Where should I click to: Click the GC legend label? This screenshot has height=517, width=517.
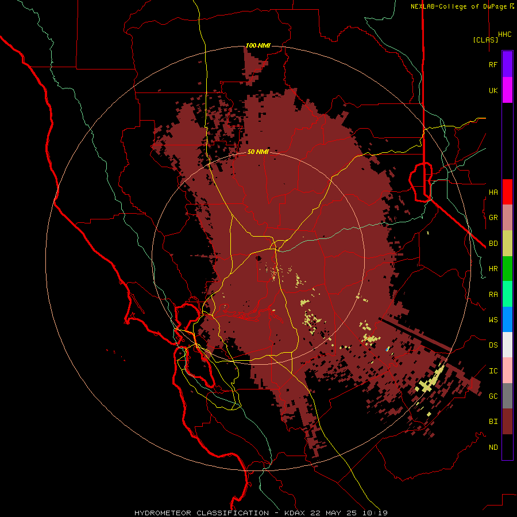click(493, 396)
